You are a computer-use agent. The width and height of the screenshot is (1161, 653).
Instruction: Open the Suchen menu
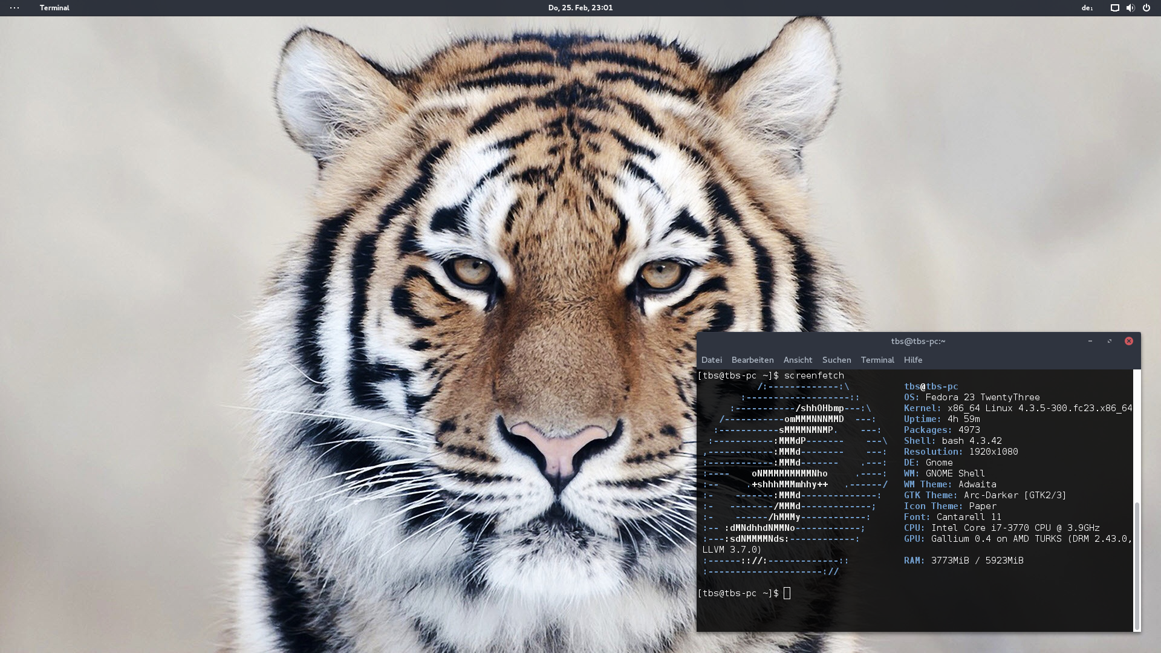836,360
